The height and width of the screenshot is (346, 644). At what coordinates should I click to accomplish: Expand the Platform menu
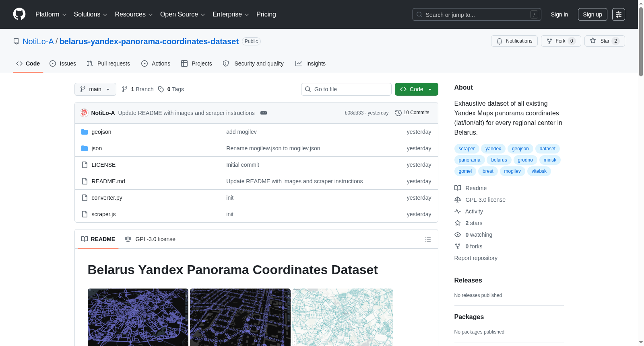click(51, 14)
